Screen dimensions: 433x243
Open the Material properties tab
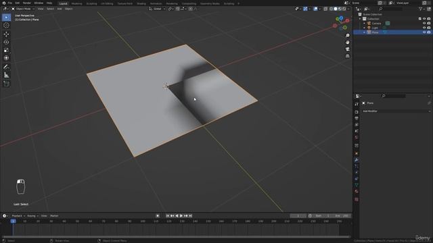pos(357,191)
